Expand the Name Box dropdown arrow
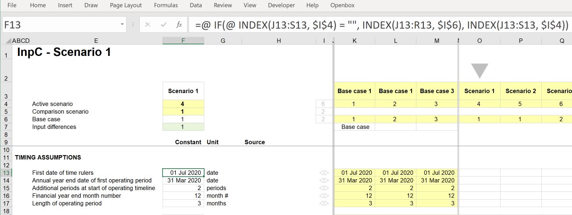572x215 pixels. 123,25
